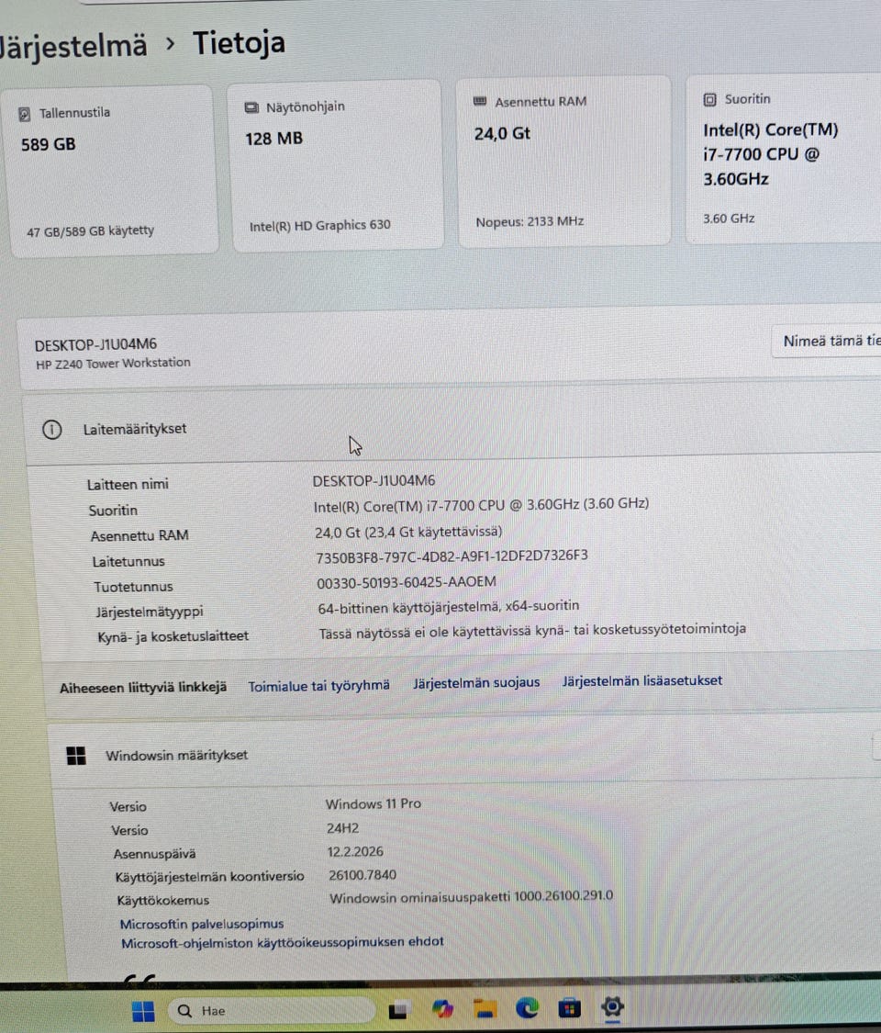Select 24,0 Gt (23,4 Gt käytettävissä) value

pos(408,532)
